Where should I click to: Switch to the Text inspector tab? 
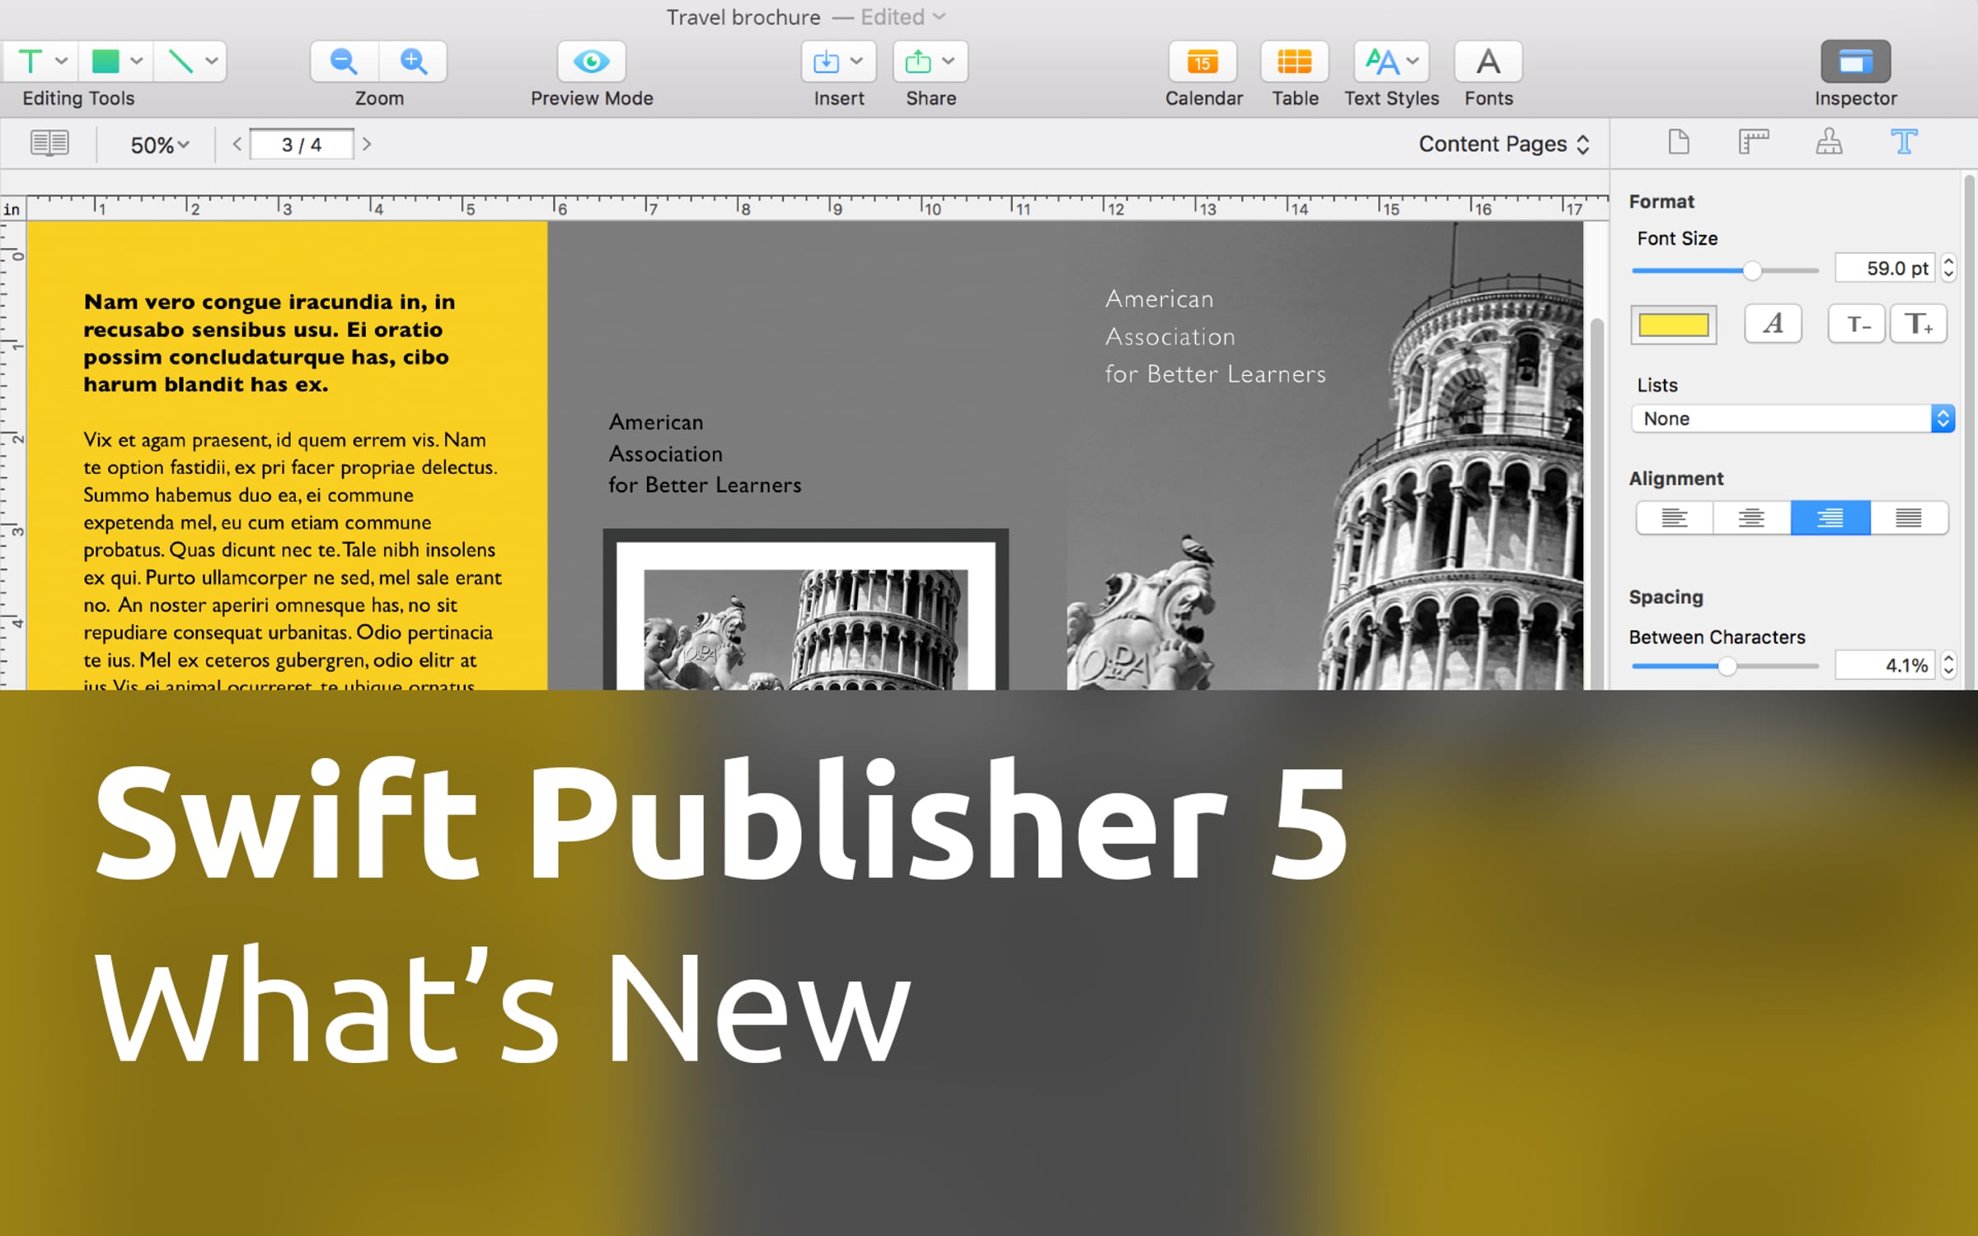point(1904,142)
